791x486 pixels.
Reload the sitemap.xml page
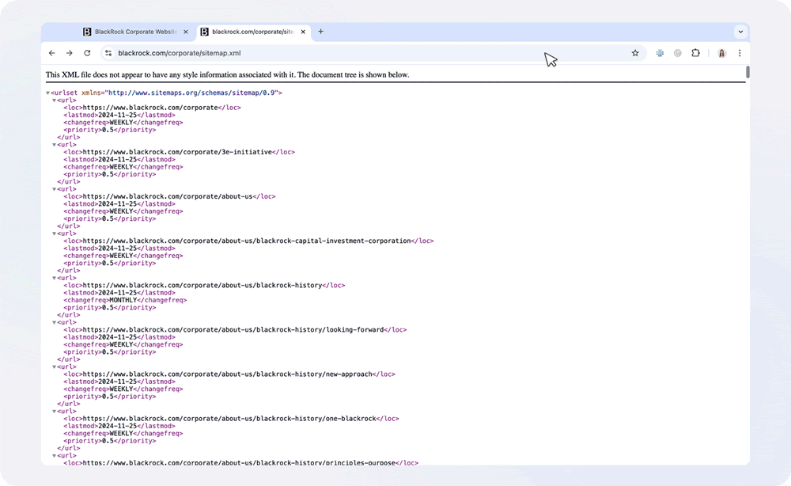point(87,53)
